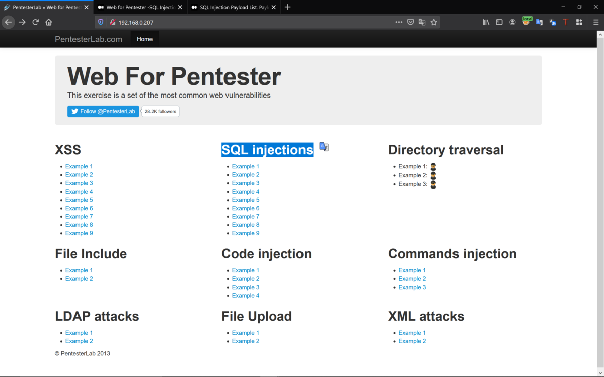This screenshot has height=377, width=604.
Task: Open the tracking protection shield icon
Action: coord(101,22)
